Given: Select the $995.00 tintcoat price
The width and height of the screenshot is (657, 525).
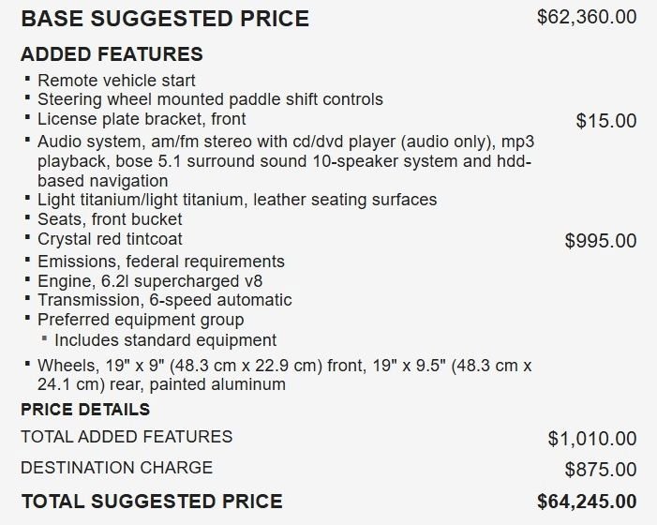Looking at the screenshot, I should tap(601, 241).
